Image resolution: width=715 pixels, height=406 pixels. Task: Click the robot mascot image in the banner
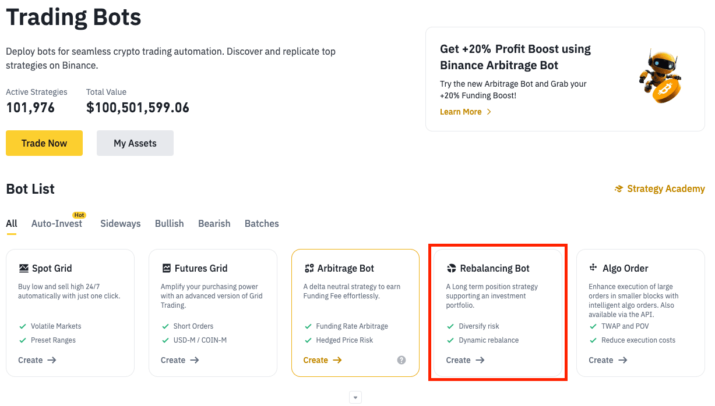[x=660, y=76]
